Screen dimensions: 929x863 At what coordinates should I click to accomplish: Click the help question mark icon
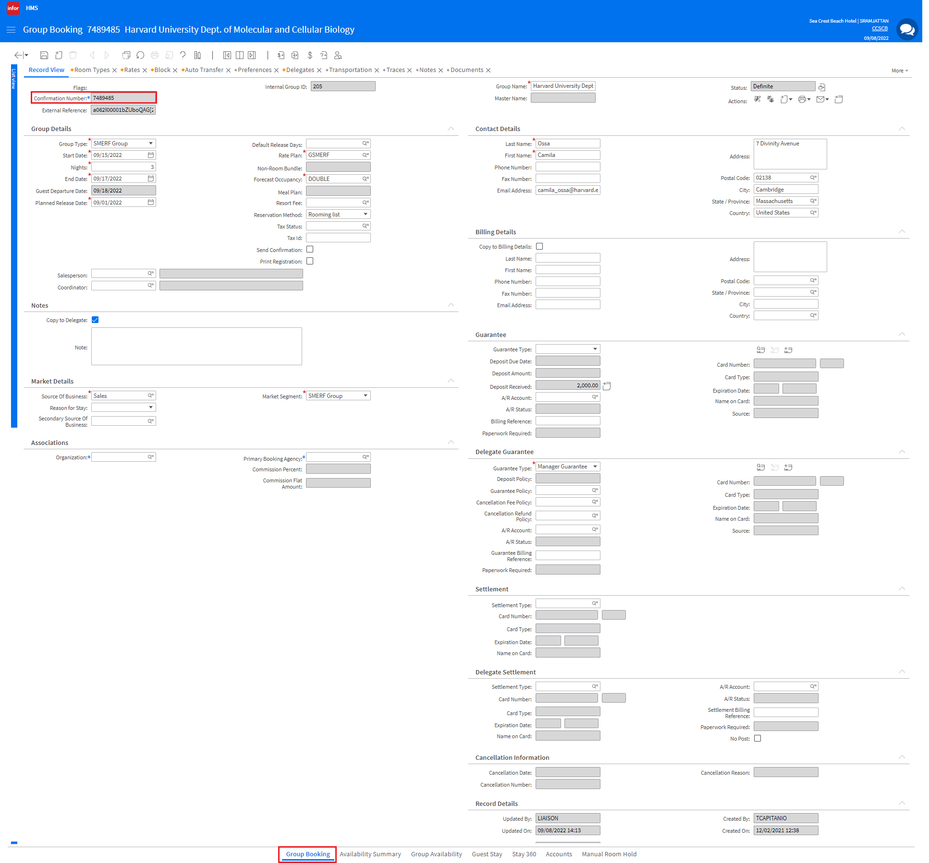183,55
